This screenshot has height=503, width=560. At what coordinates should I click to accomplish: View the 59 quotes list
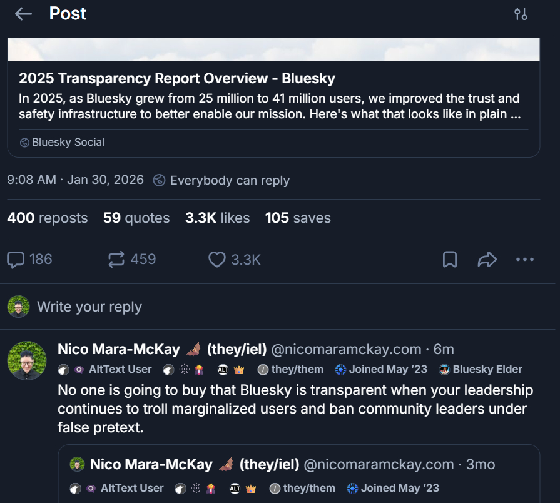[x=136, y=218]
